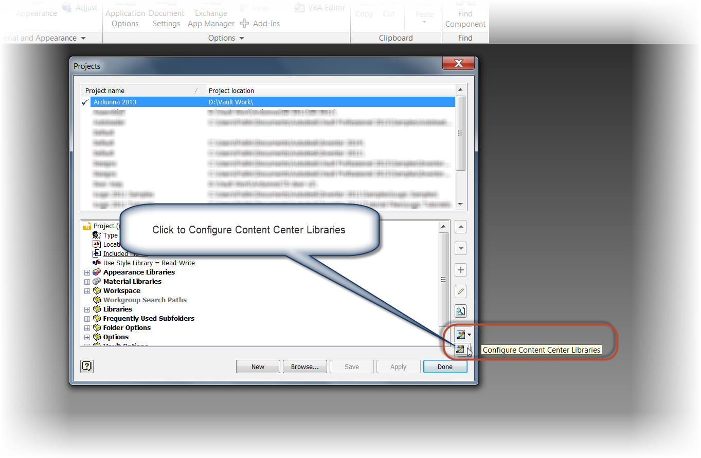Click the Apply button
Viewport: 701px width, 458px height.
click(x=399, y=367)
